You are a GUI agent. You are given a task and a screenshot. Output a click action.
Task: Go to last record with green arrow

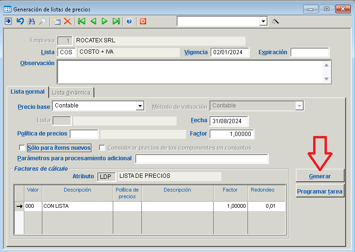(116, 21)
